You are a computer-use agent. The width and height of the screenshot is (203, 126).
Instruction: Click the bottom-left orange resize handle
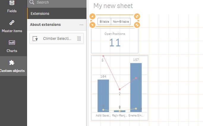click(x=92, y=25)
